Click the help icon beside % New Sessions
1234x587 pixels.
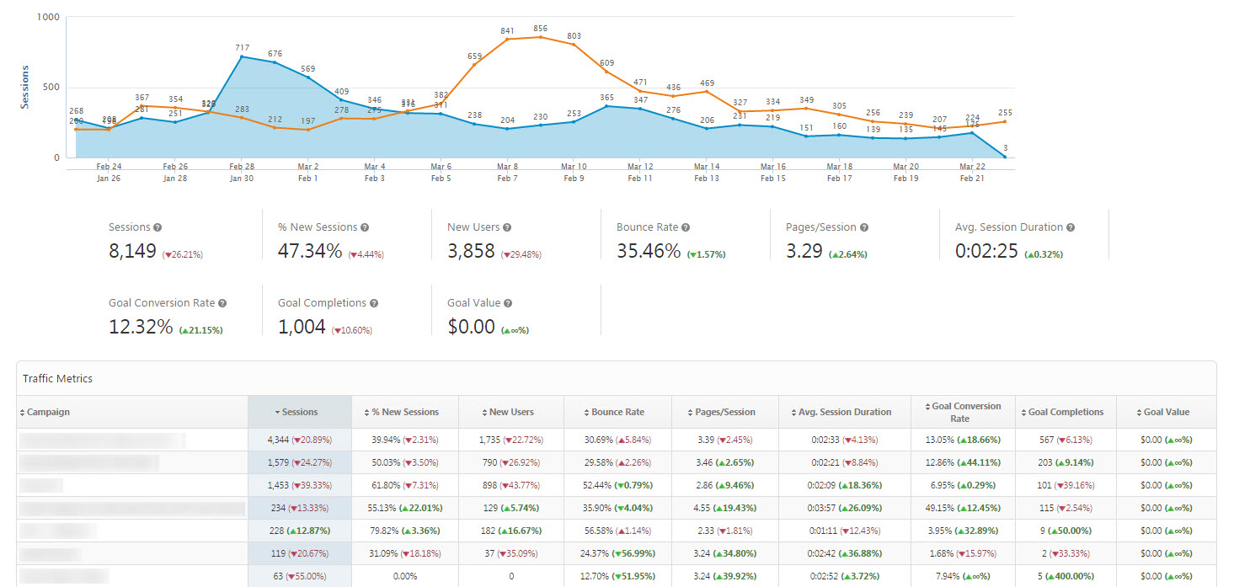pyautogui.click(x=365, y=227)
